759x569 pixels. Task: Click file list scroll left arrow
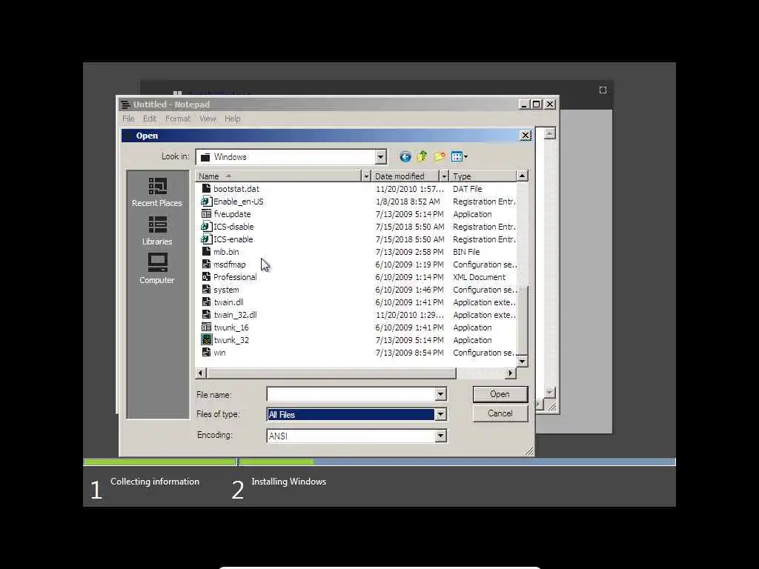pyautogui.click(x=201, y=373)
